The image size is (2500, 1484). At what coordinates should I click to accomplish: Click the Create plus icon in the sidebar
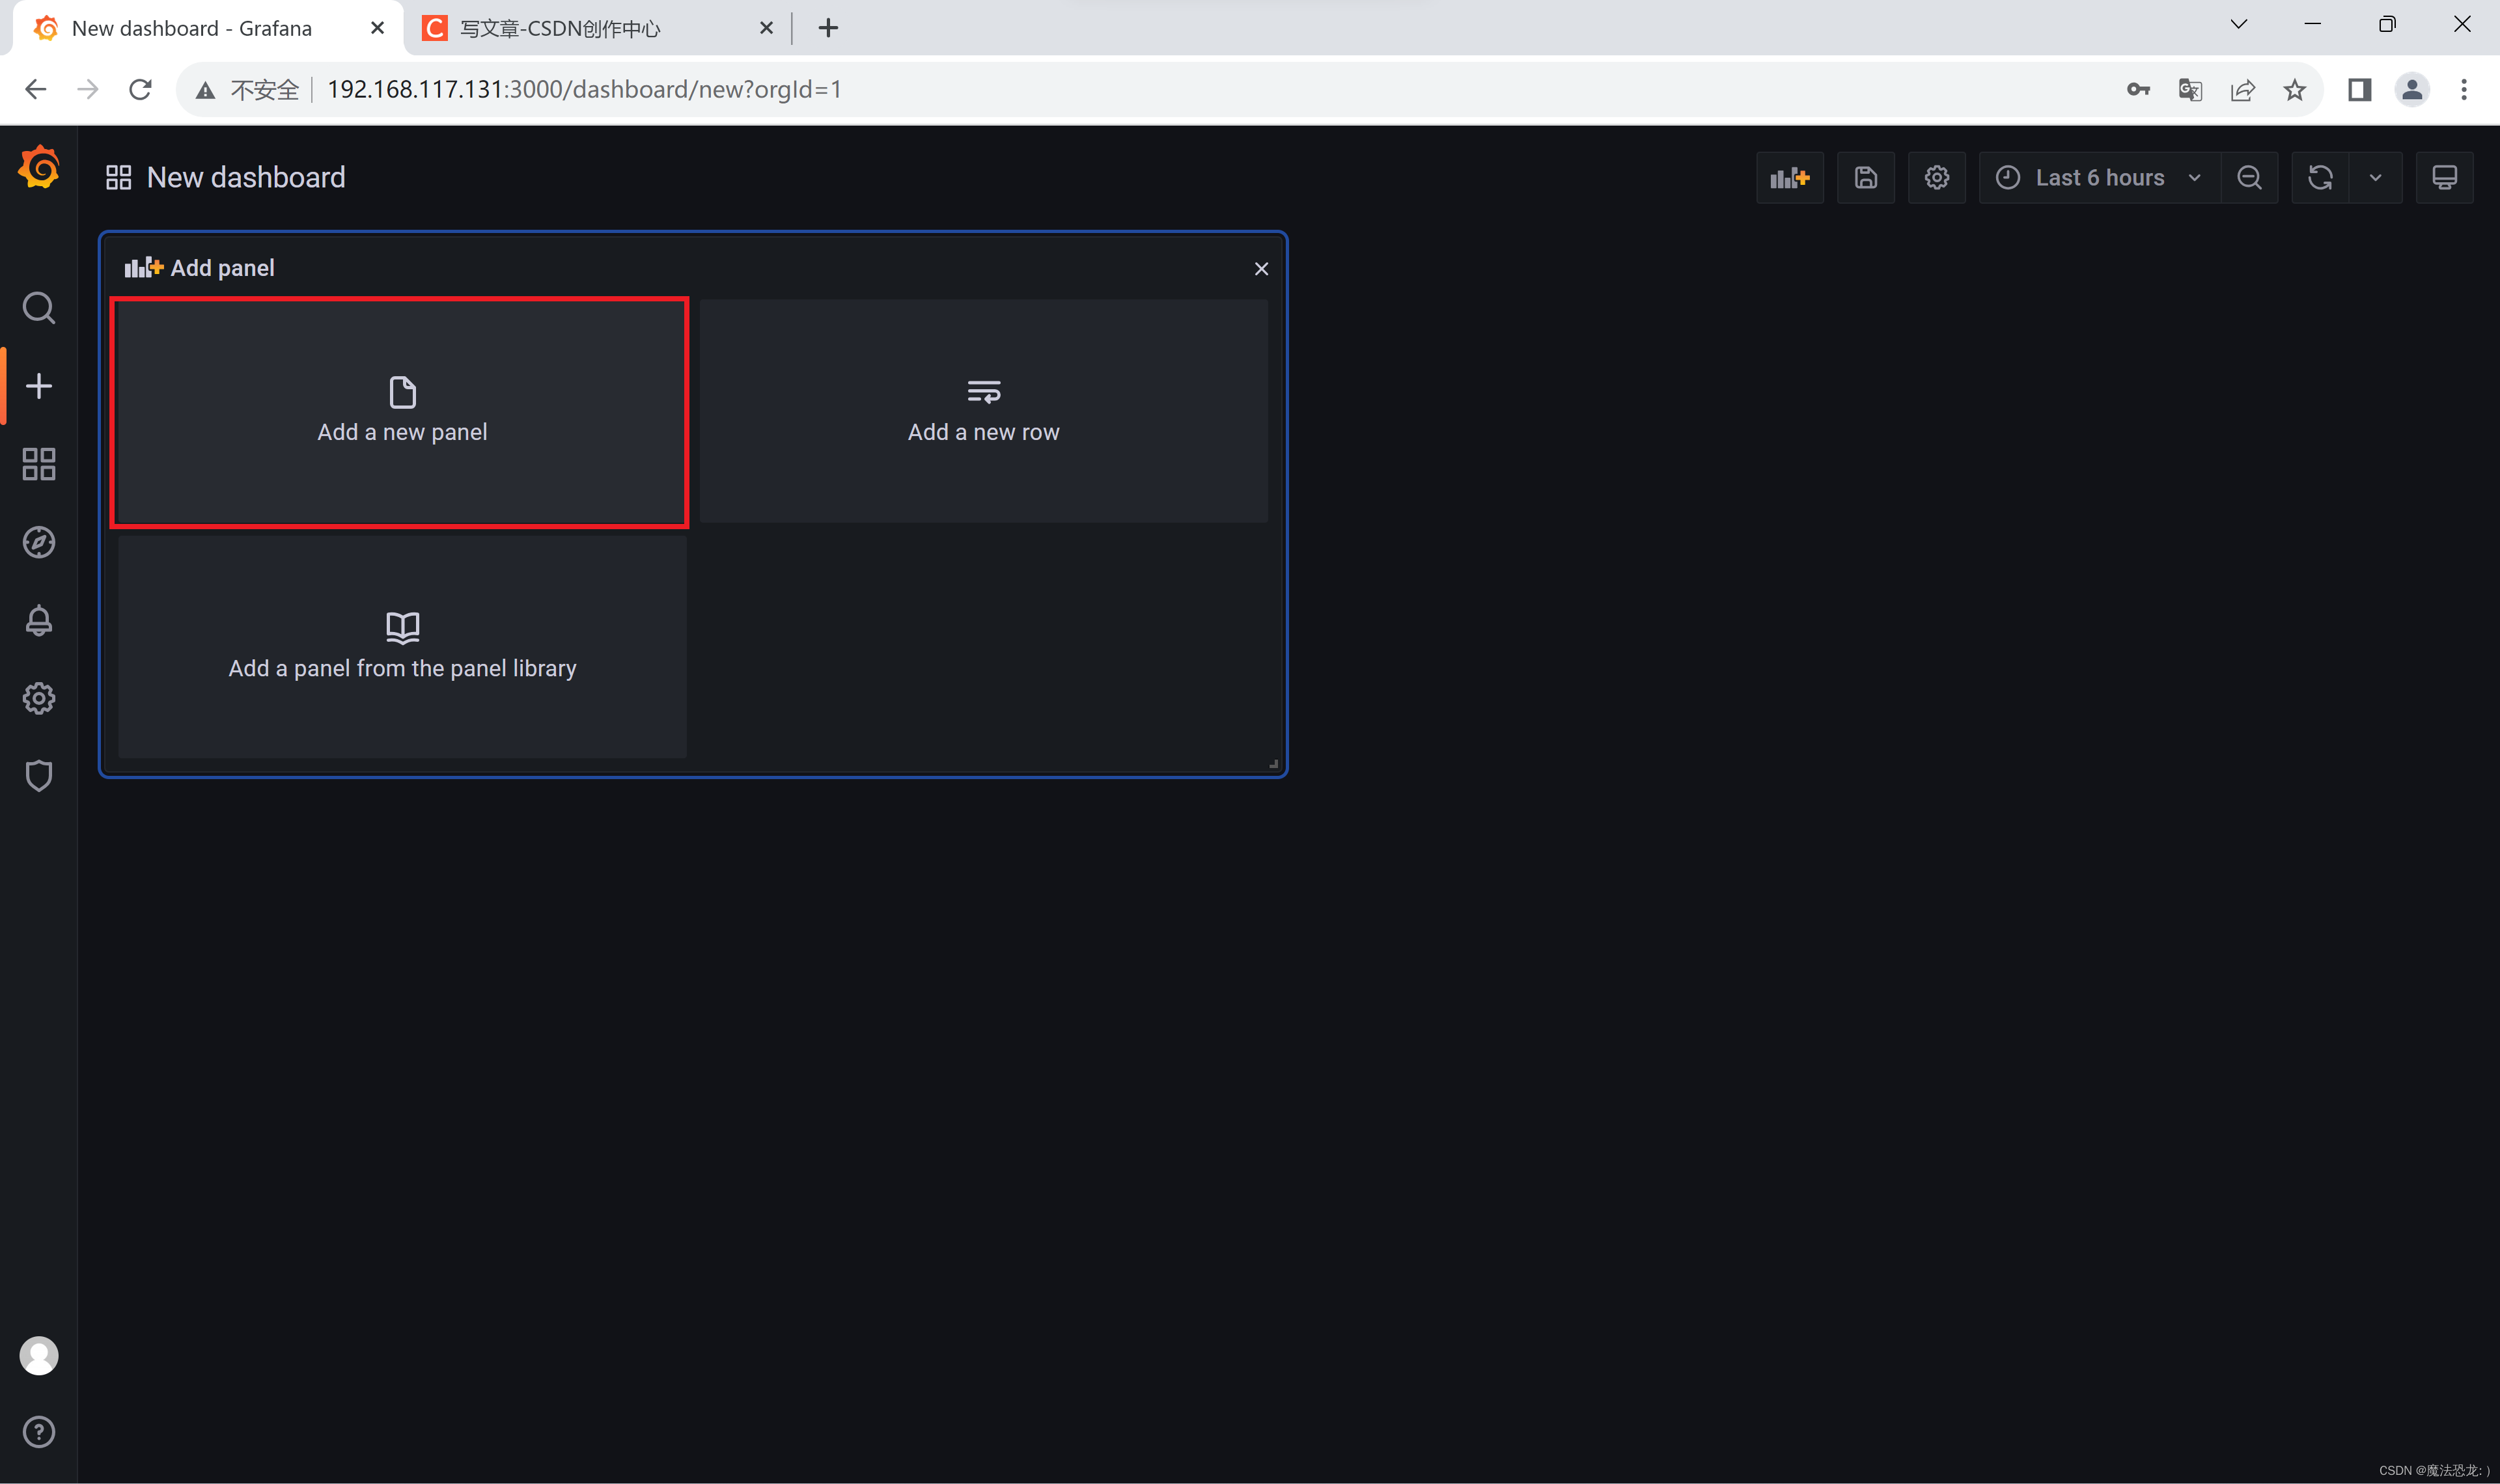[39, 386]
